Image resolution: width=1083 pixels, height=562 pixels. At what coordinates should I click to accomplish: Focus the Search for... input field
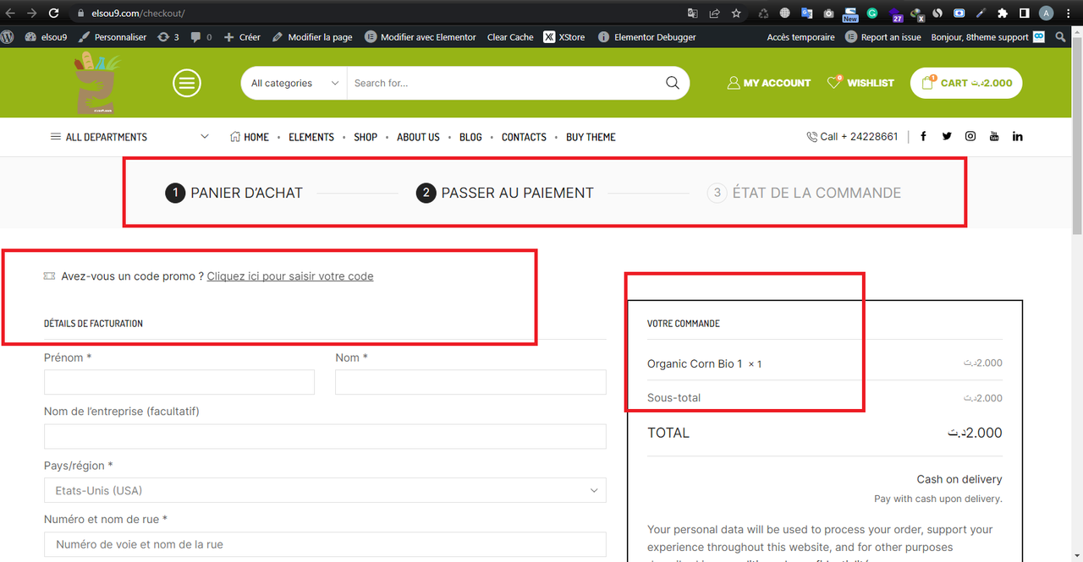click(503, 83)
